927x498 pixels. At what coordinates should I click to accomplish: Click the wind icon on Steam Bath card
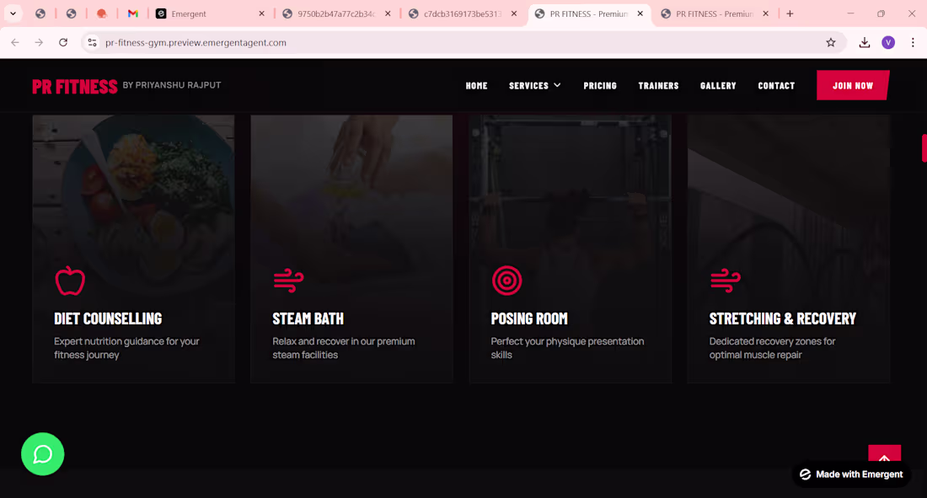288,281
